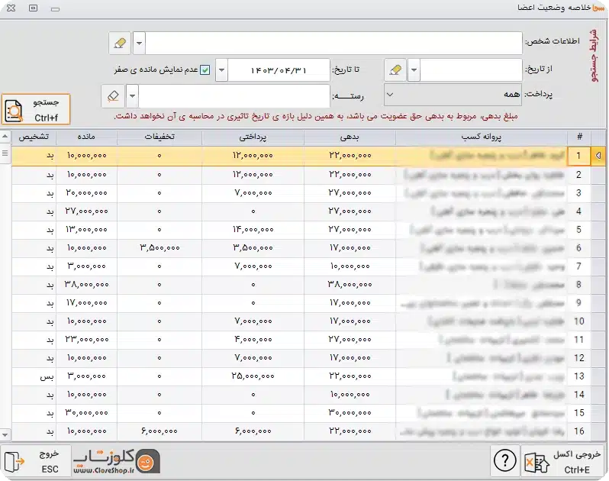Select row number 5
Image resolution: width=609 pixels, height=481 pixels.
pyautogui.click(x=578, y=230)
